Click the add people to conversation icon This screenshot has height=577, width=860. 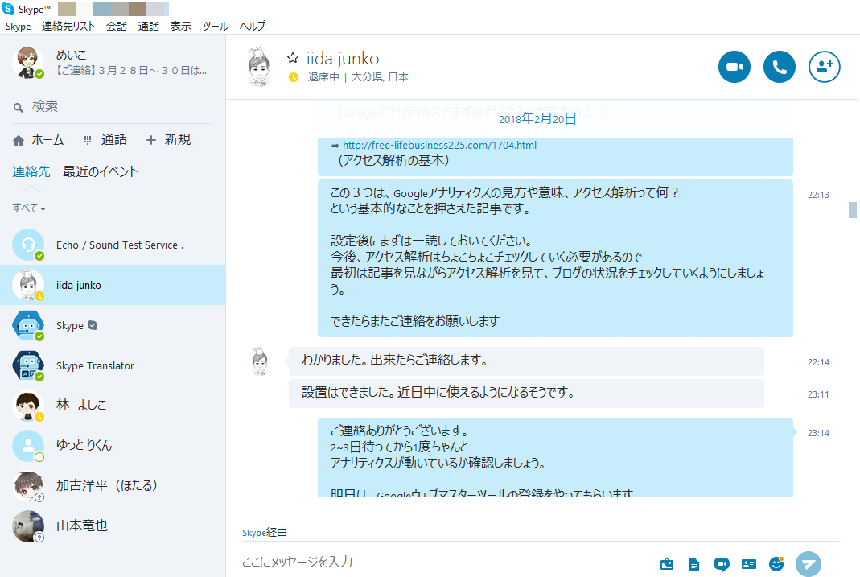pyautogui.click(x=824, y=68)
